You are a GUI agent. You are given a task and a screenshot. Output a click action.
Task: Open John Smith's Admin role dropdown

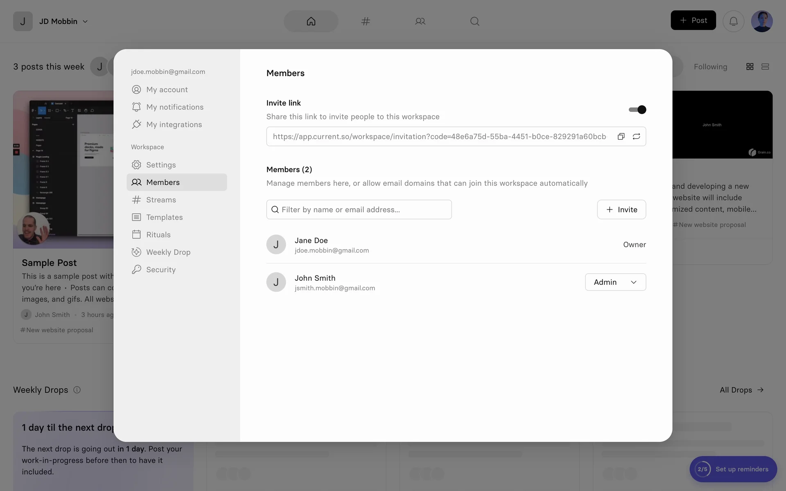615,282
